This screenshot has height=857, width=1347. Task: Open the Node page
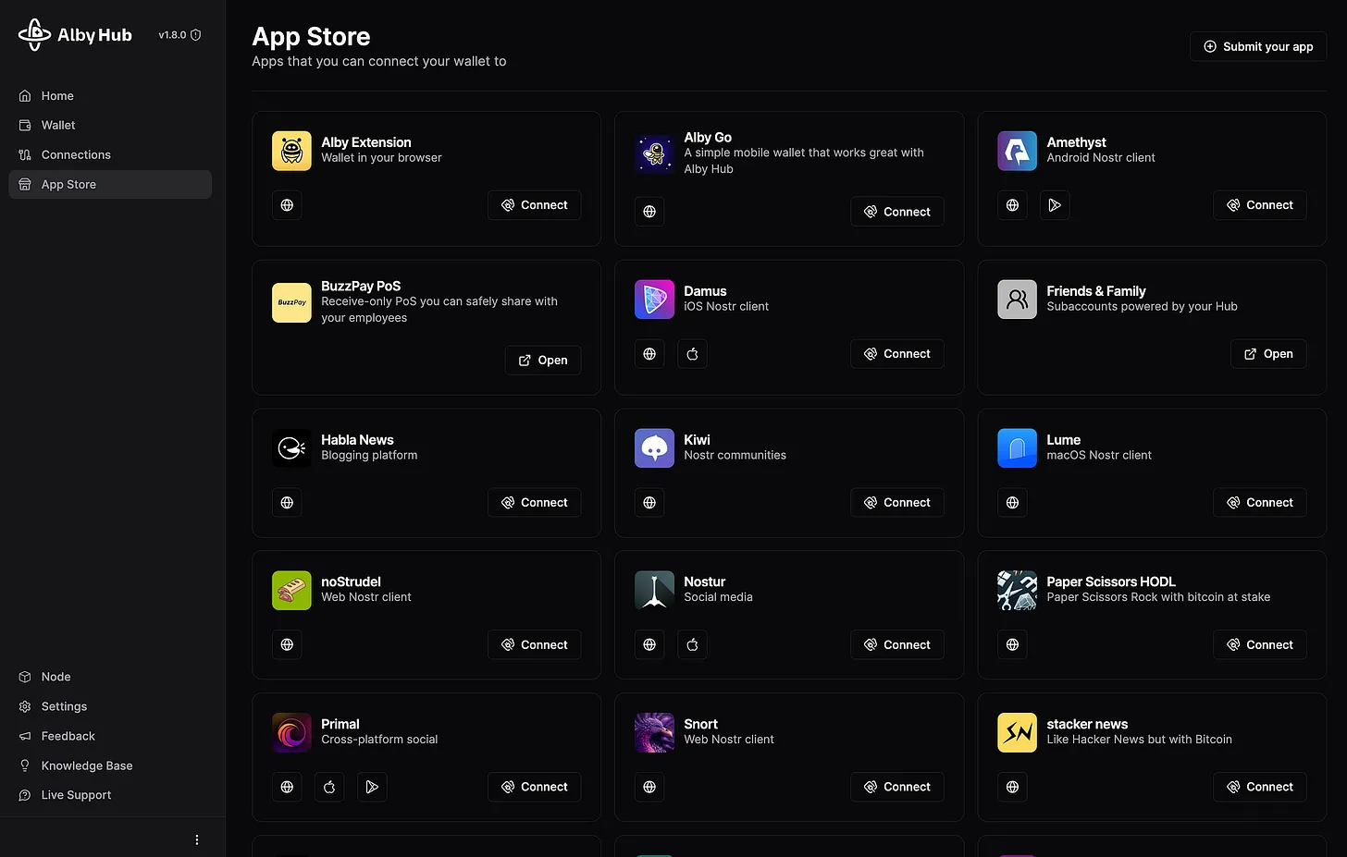(x=110, y=677)
